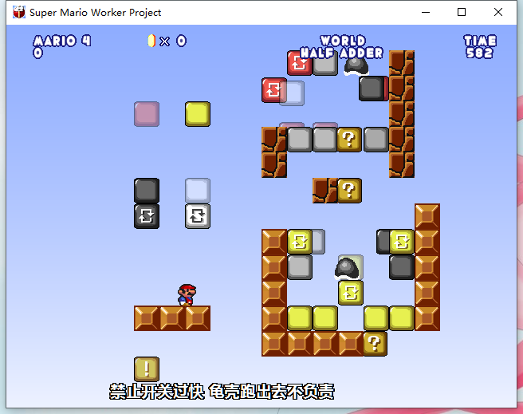Click the top block of the tall brick wall
Image resolution: width=523 pixels, height=414 pixels.
(x=402, y=63)
